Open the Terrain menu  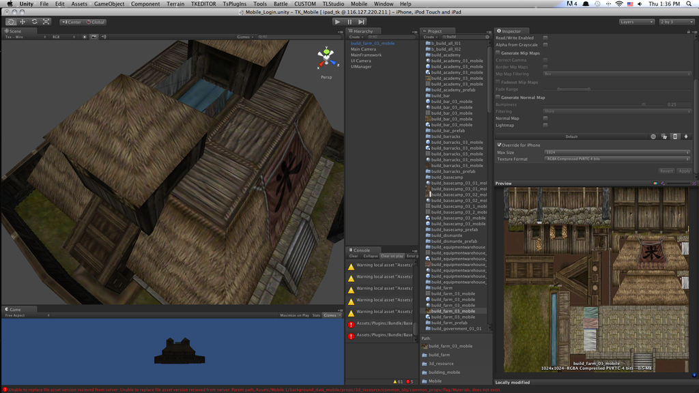tap(175, 3)
